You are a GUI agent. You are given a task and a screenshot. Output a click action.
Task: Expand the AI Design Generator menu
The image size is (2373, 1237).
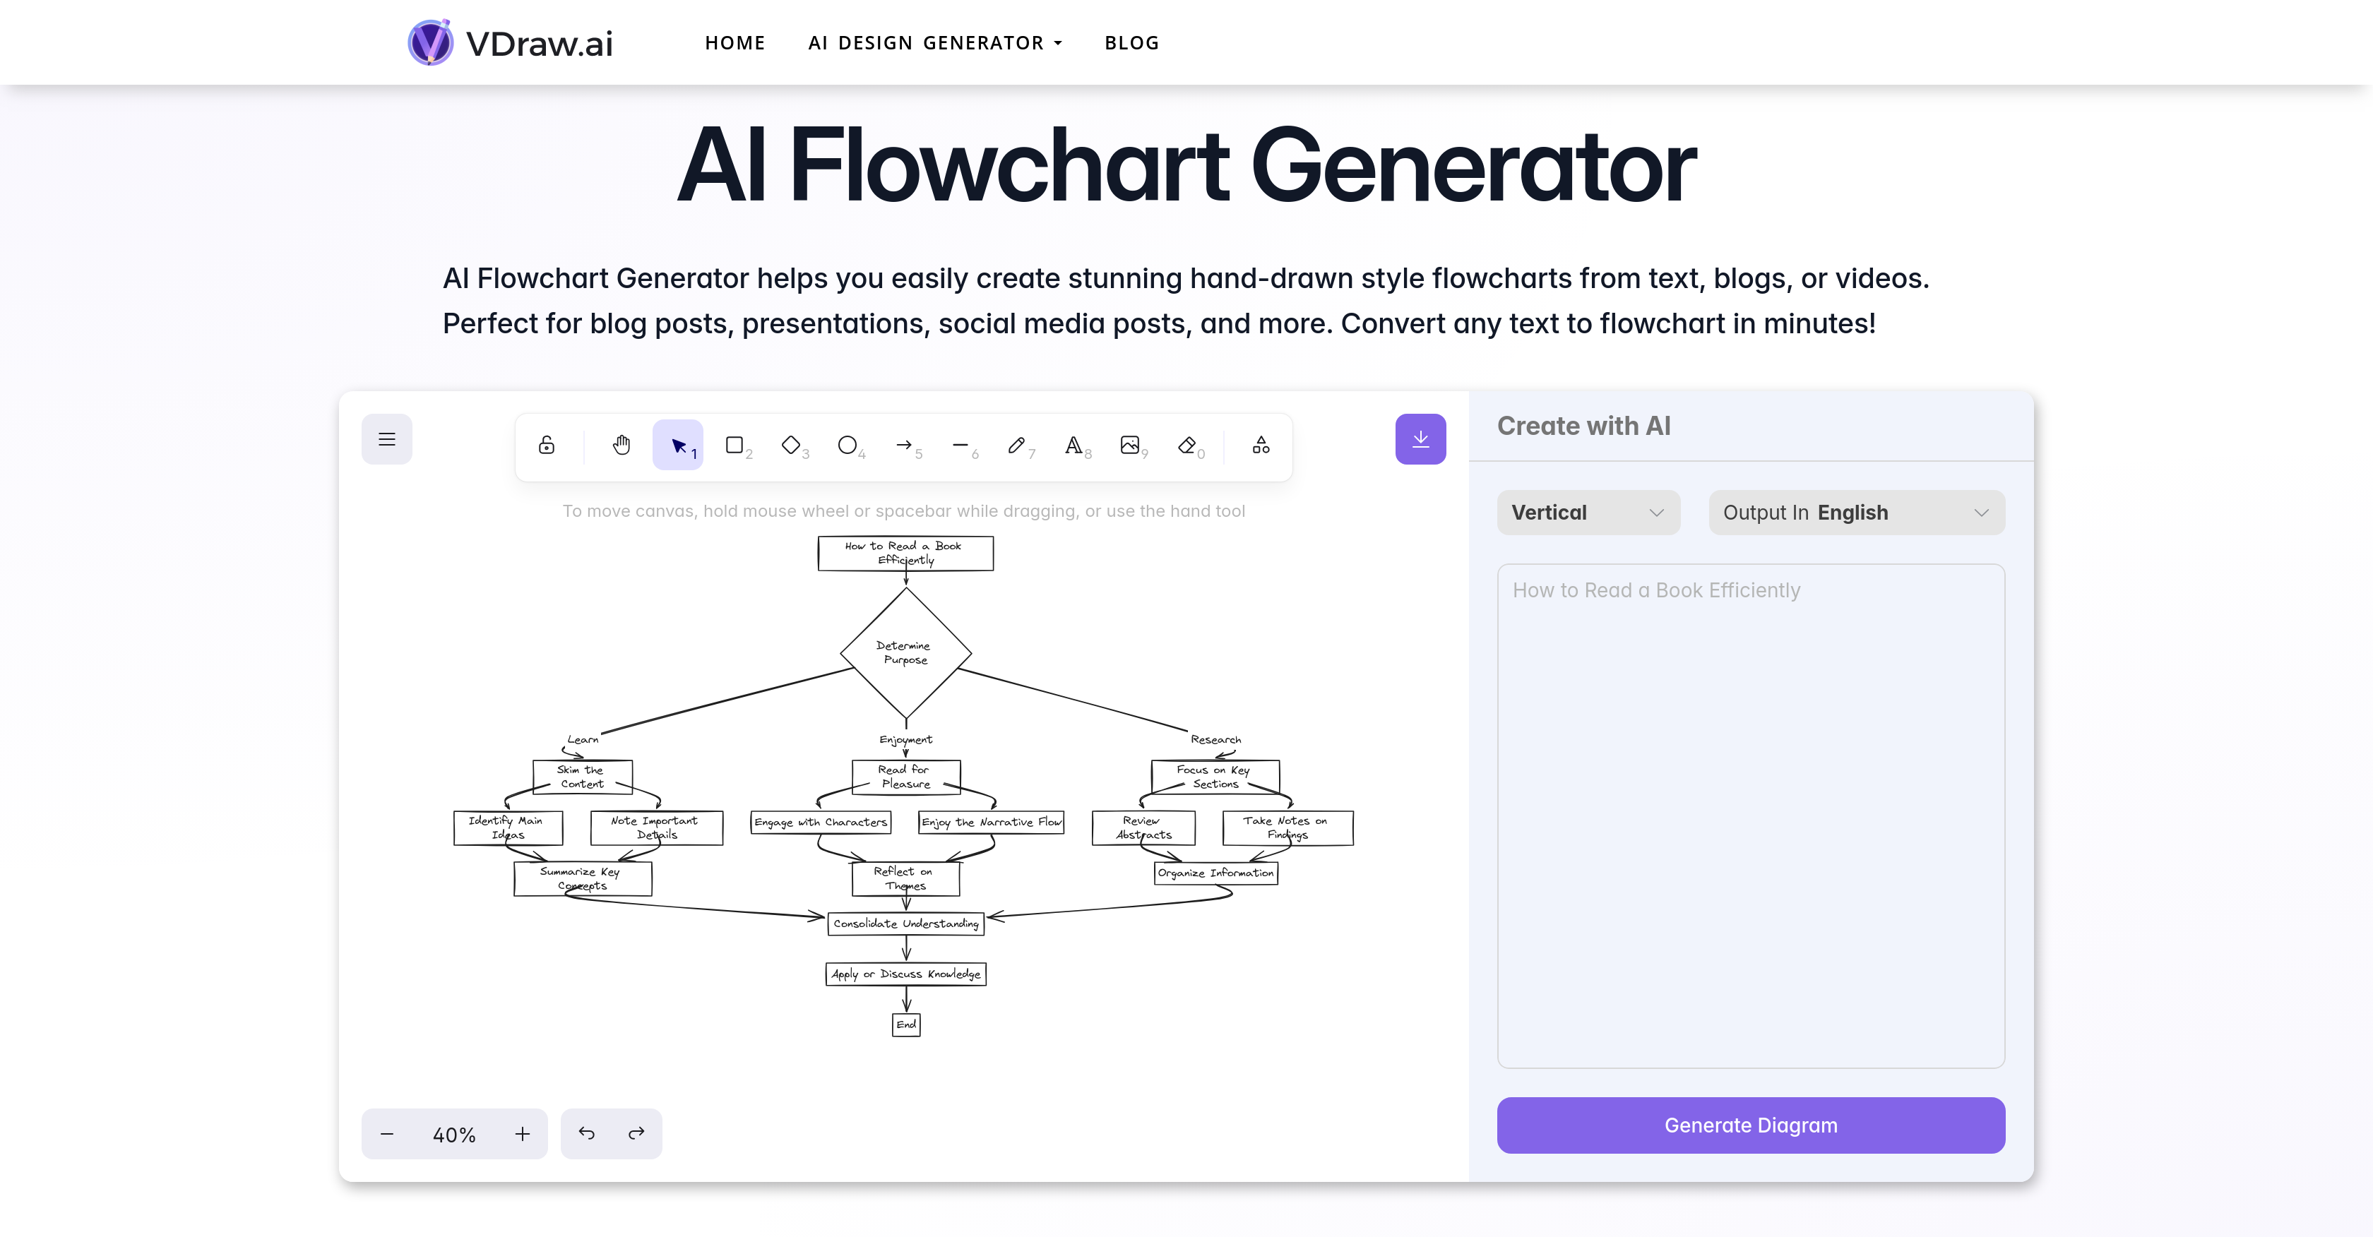[934, 42]
